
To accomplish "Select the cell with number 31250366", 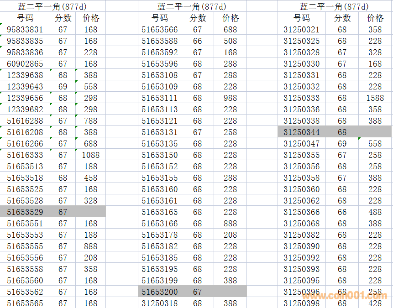I will click(x=301, y=212).
